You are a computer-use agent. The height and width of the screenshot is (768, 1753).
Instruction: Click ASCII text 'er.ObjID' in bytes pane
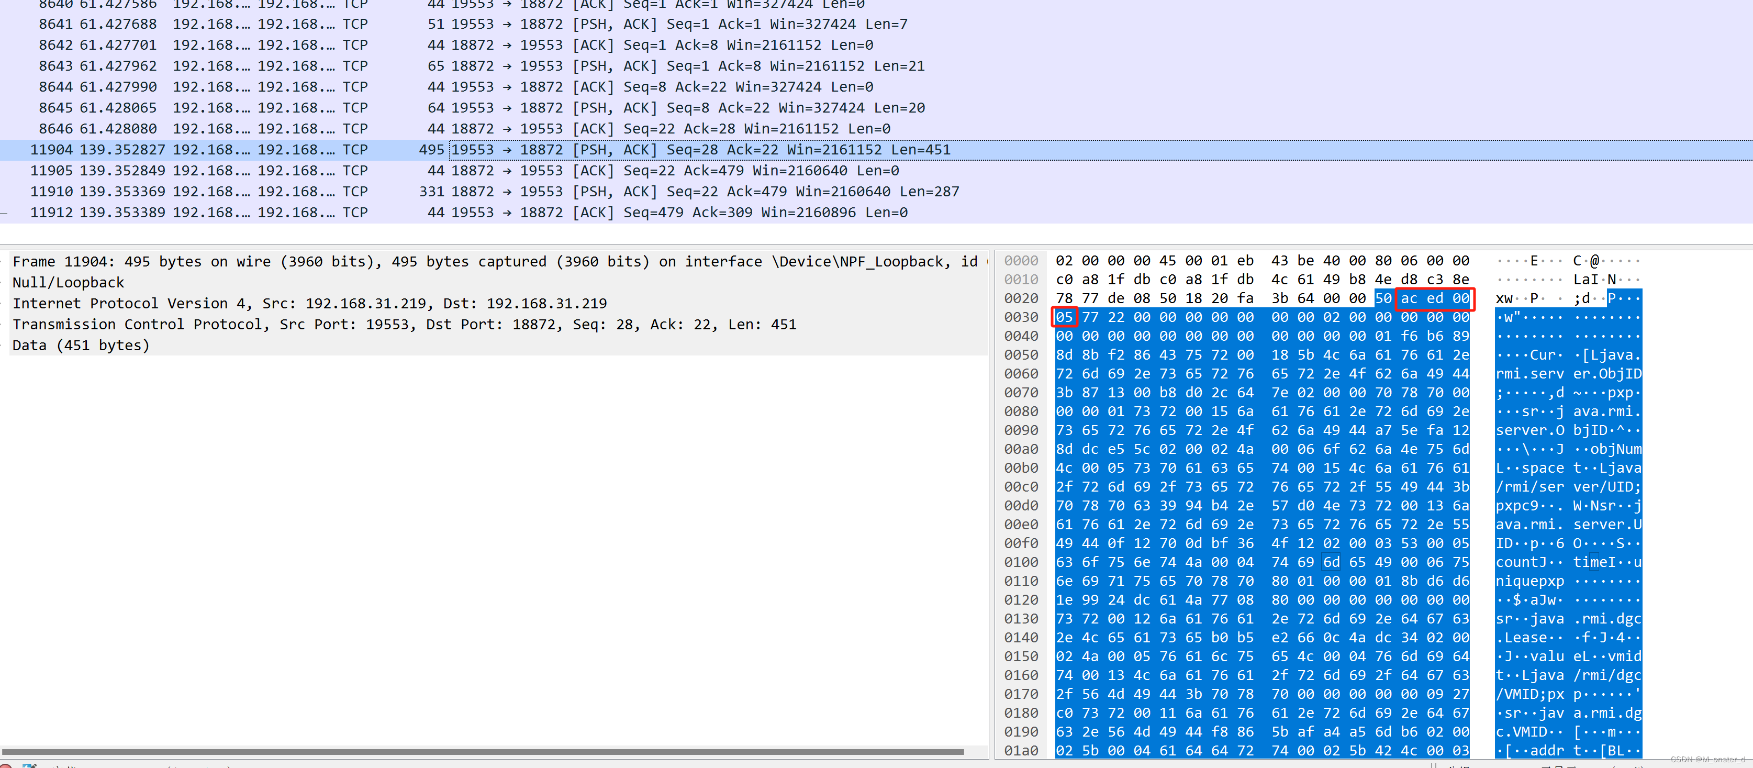[x=1607, y=374]
